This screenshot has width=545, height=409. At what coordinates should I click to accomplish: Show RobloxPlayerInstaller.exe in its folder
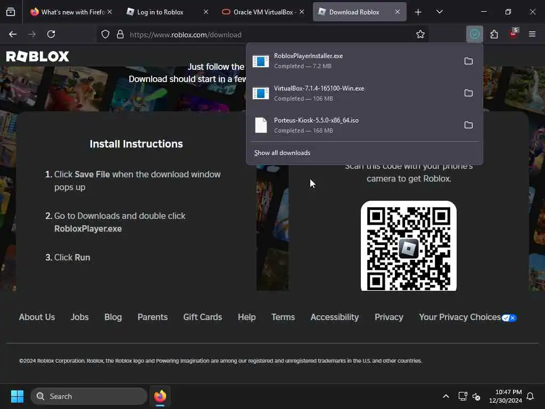pyautogui.click(x=468, y=61)
